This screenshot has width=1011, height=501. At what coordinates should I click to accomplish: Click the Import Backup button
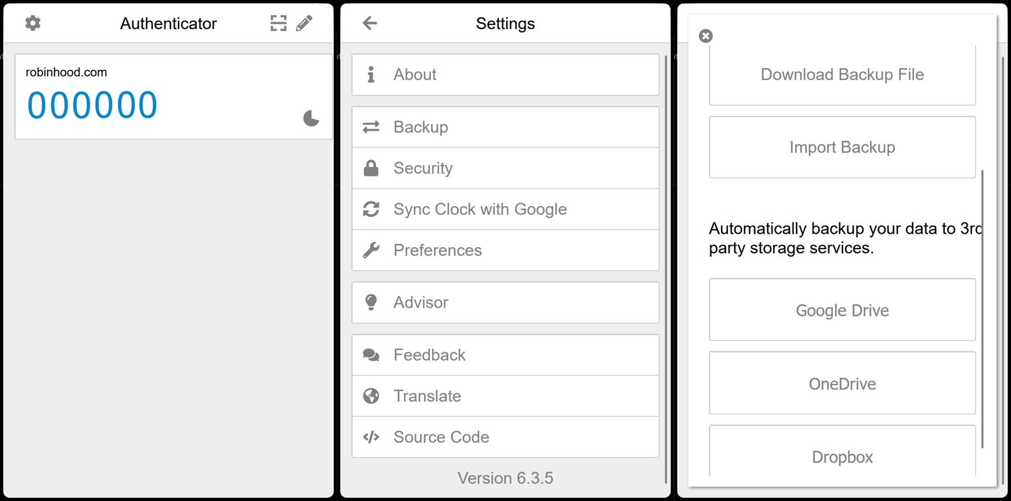coord(842,147)
